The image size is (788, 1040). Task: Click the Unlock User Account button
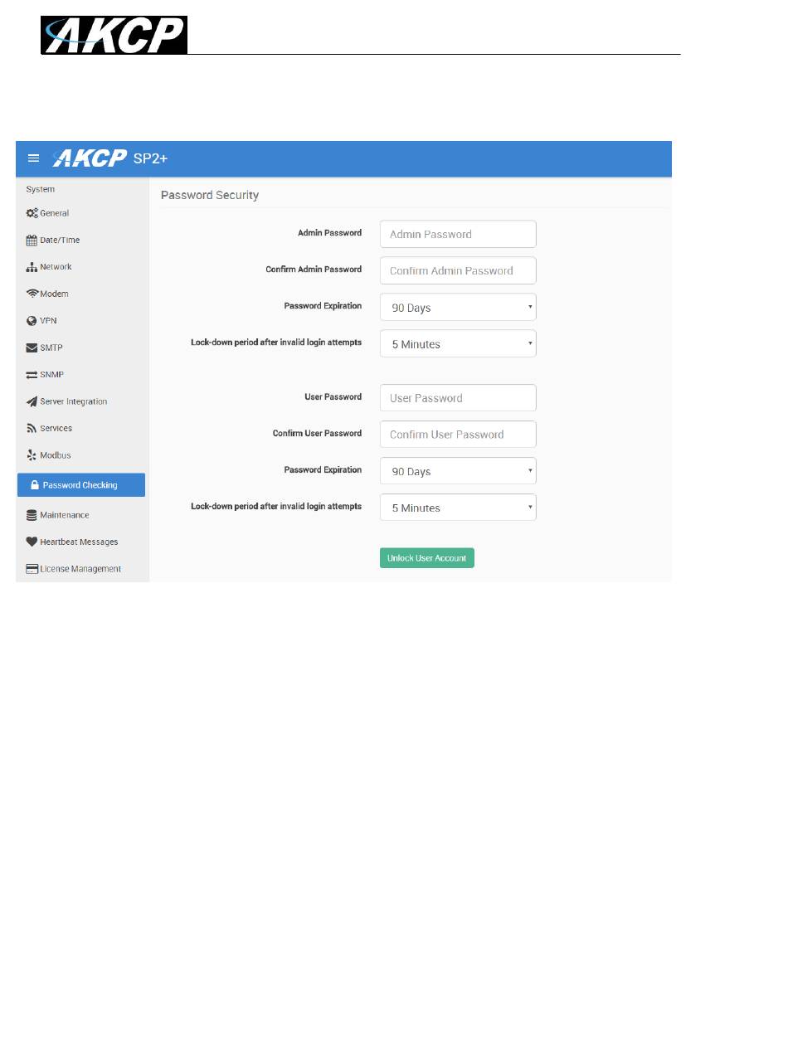[x=427, y=558]
